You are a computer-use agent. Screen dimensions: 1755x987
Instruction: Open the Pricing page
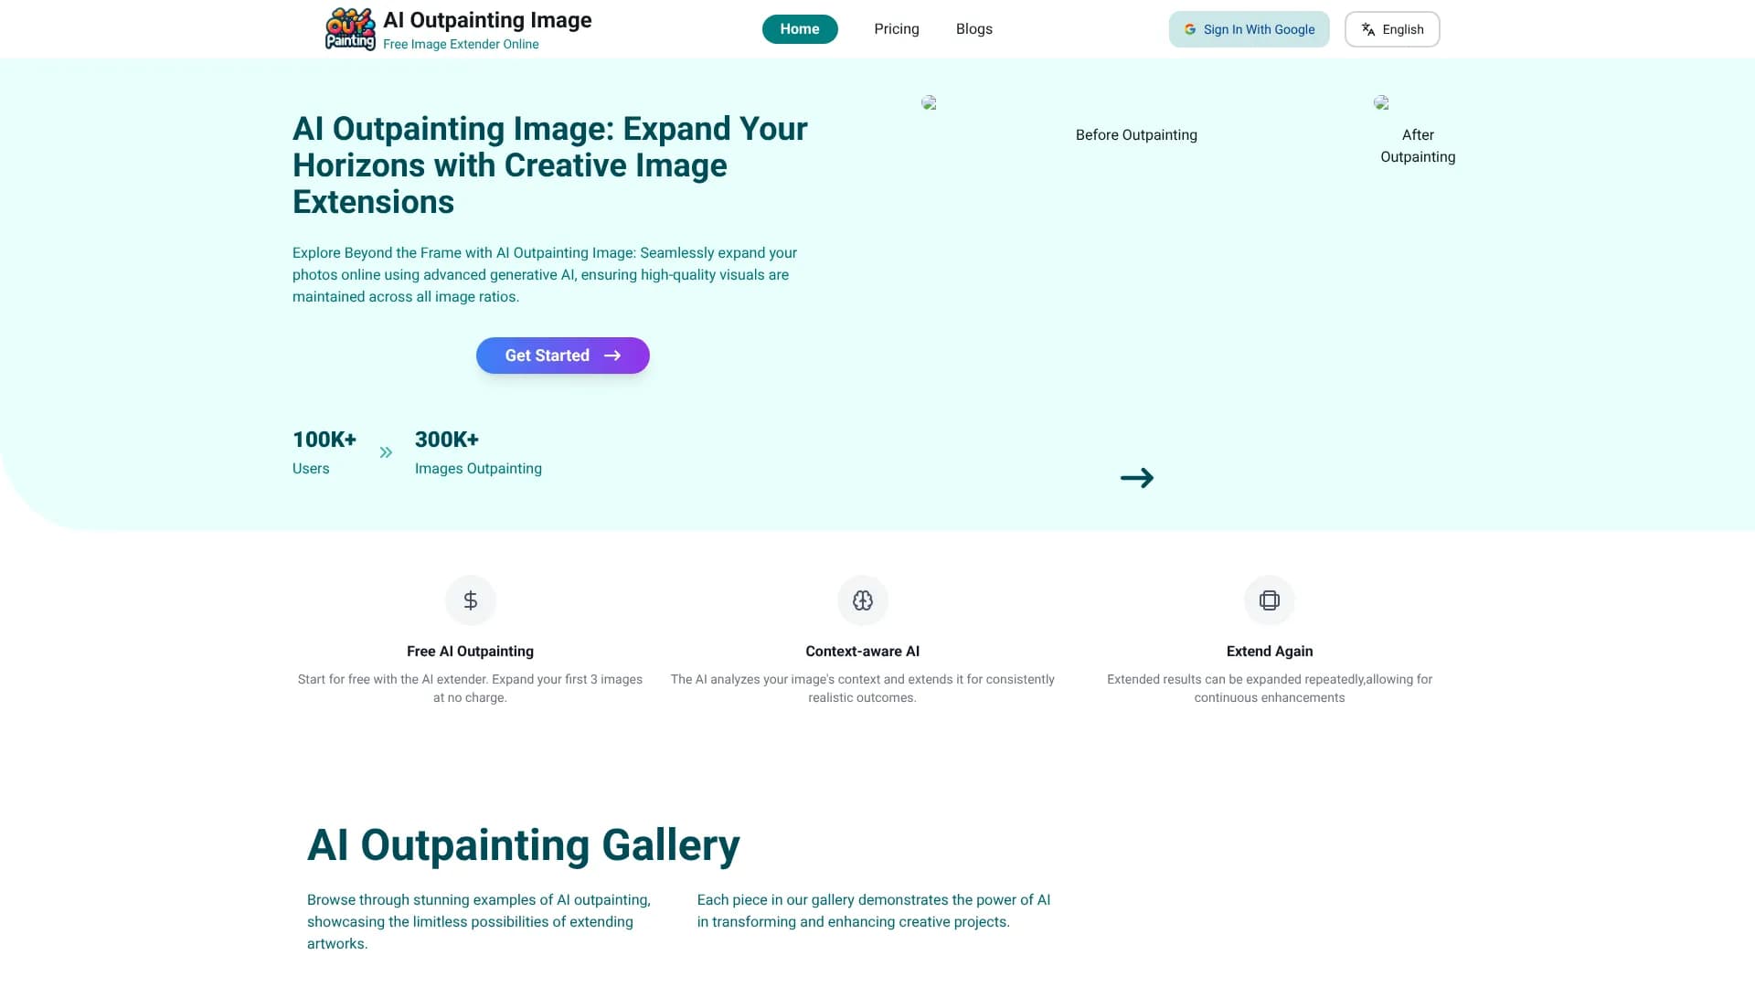click(896, 28)
